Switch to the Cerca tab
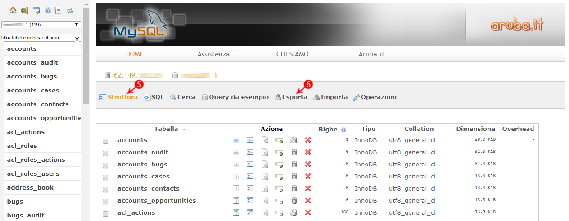 [x=183, y=97]
